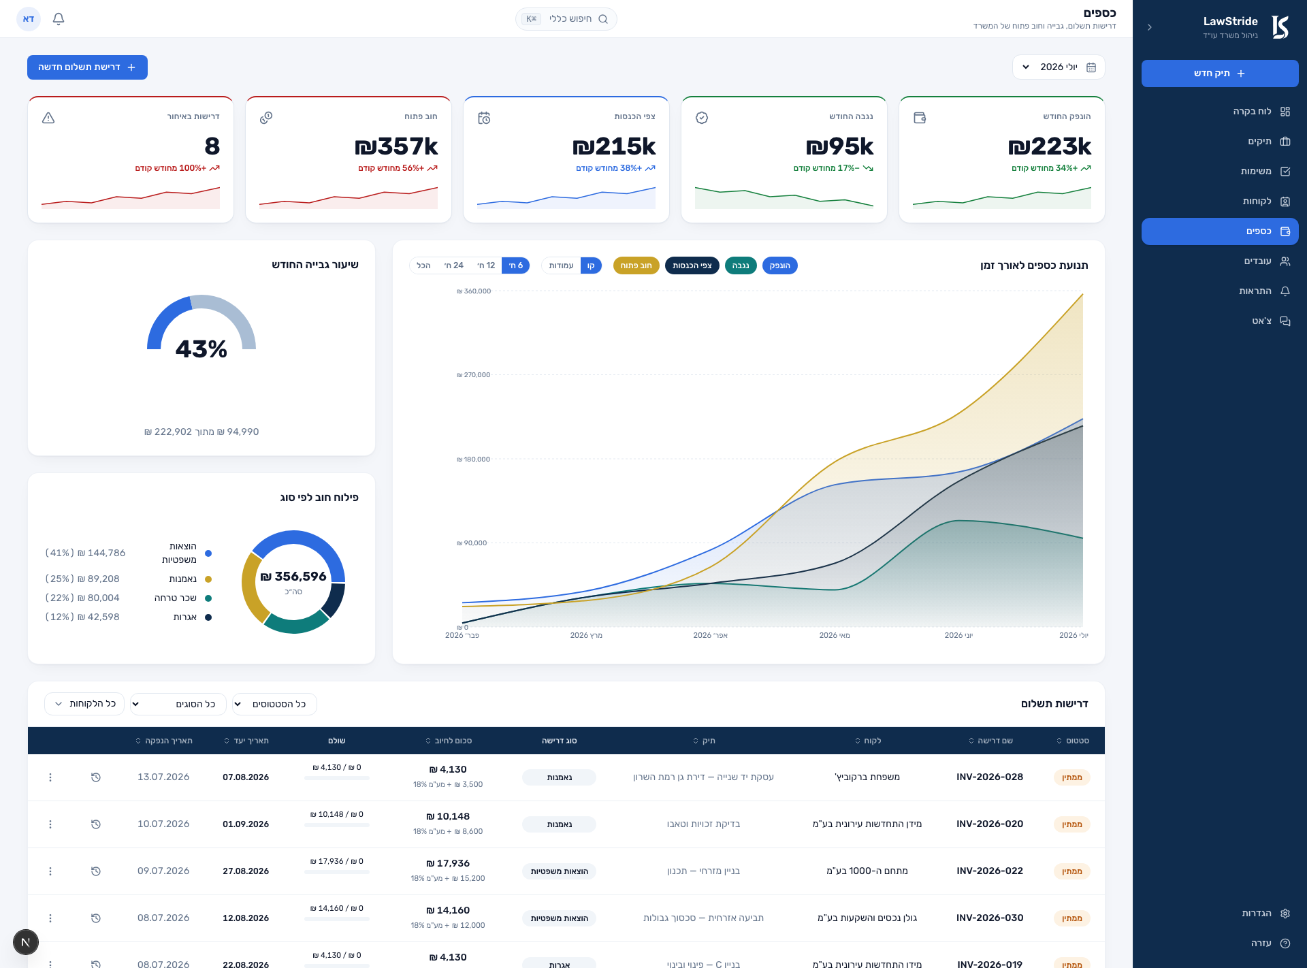Click תיק חדש button in sidebar

tap(1220, 74)
